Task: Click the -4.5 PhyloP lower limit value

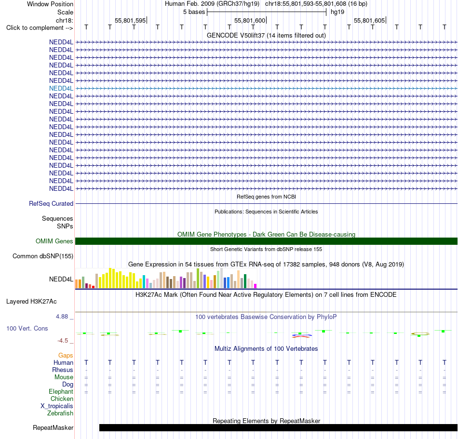Action: [63, 341]
